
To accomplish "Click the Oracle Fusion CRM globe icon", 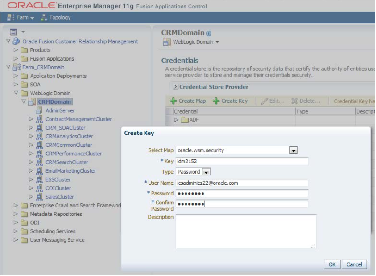I will point(16,41).
